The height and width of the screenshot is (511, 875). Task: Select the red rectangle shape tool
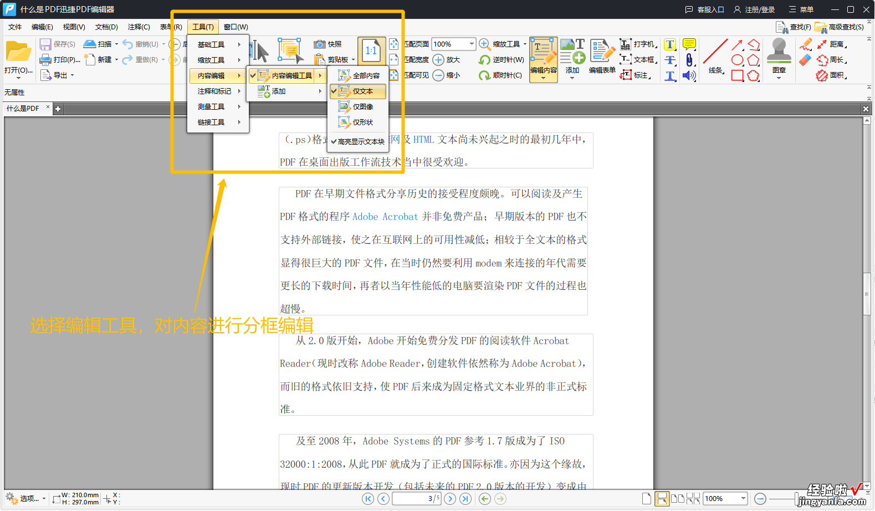click(738, 75)
